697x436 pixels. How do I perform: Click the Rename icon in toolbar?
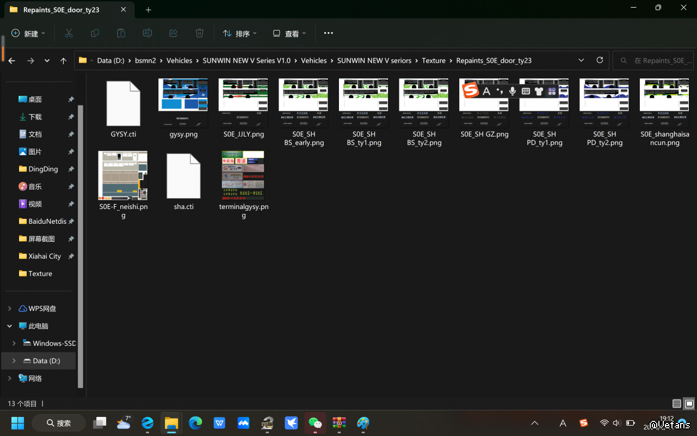click(x=147, y=33)
